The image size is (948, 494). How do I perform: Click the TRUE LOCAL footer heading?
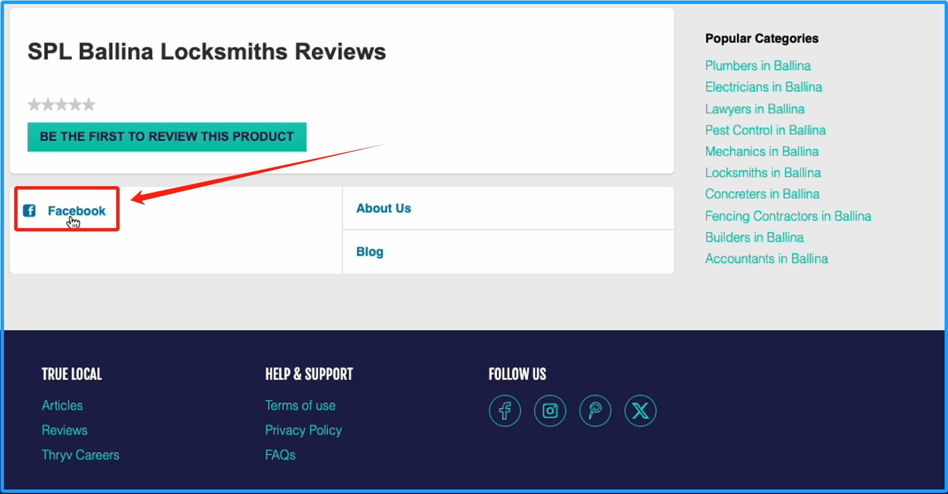tap(72, 374)
